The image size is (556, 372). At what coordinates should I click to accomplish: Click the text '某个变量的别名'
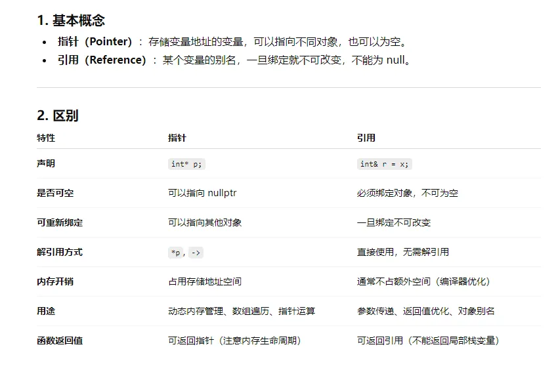(x=200, y=60)
